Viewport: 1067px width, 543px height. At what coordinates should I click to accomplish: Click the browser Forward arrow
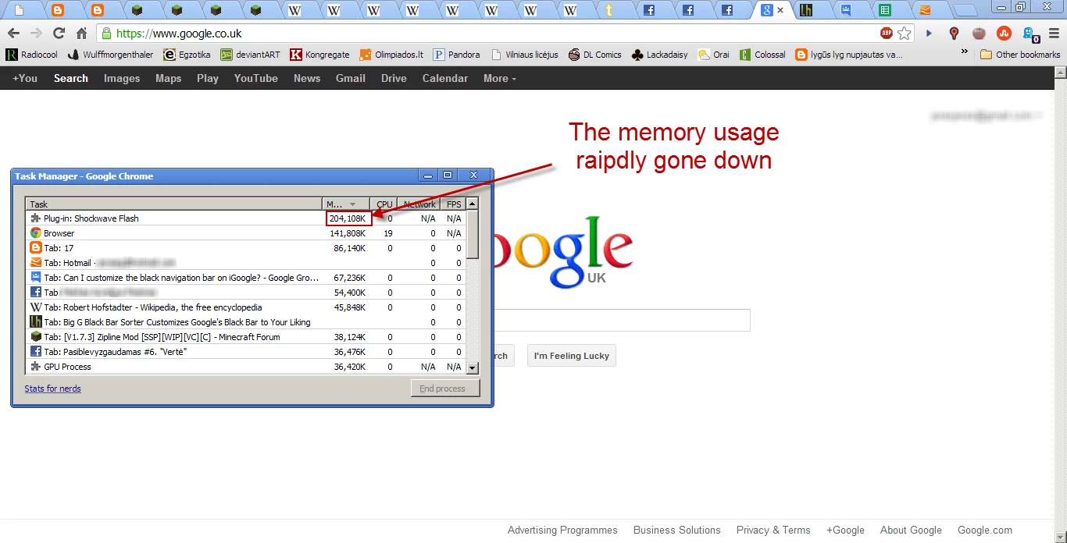[36, 34]
